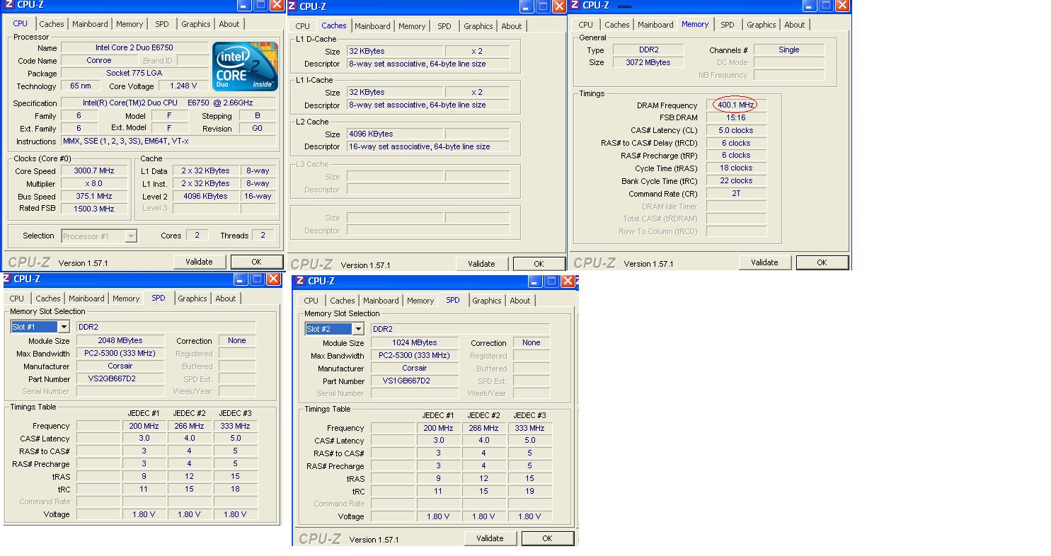This screenshot has height=556, width=1051.
Task: Click Validate in the Caches window
Action: click(x=482, y=263)
